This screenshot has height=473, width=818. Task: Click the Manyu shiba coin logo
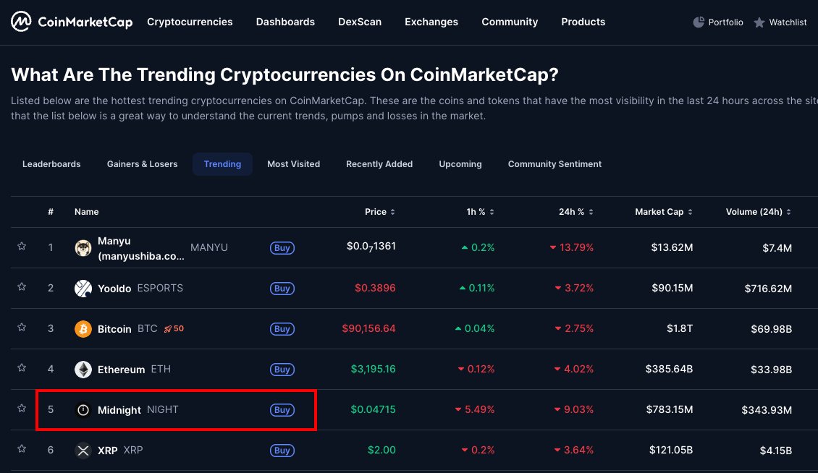[83, 248]
